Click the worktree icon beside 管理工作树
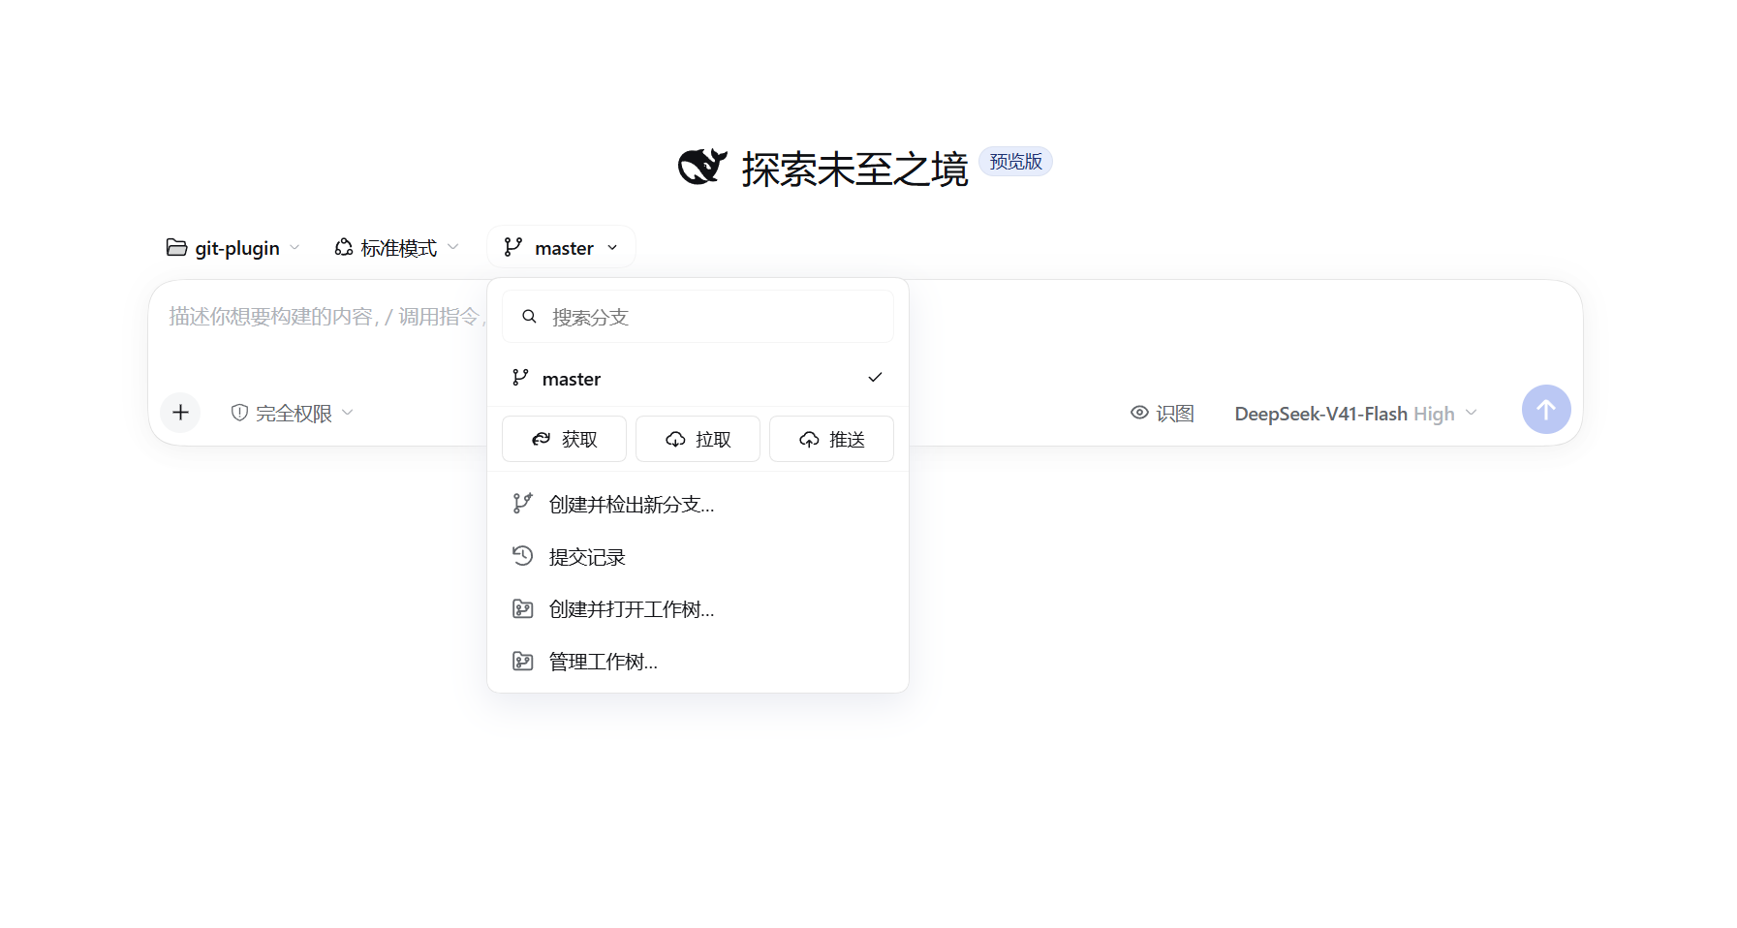 [522, 661]
